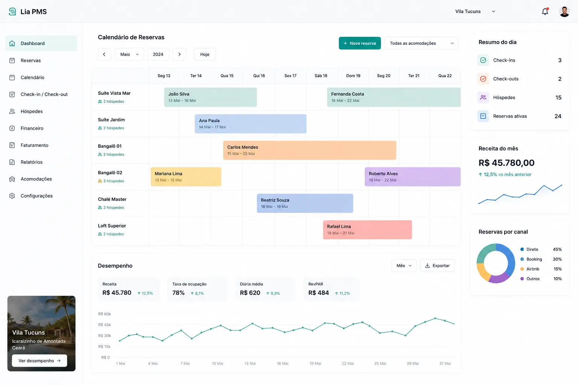The height and width of the screenshot is (385, 578).
Task: Go to next month with right arrow
Action: pyautogui.click(x=179, y=54)
